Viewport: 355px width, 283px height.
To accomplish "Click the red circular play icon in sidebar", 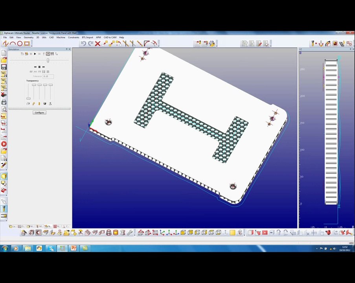I will pyautogui.click(x=4, y=144).
